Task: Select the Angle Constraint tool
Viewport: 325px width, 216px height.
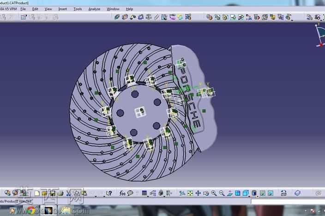Action: (140, 17)
